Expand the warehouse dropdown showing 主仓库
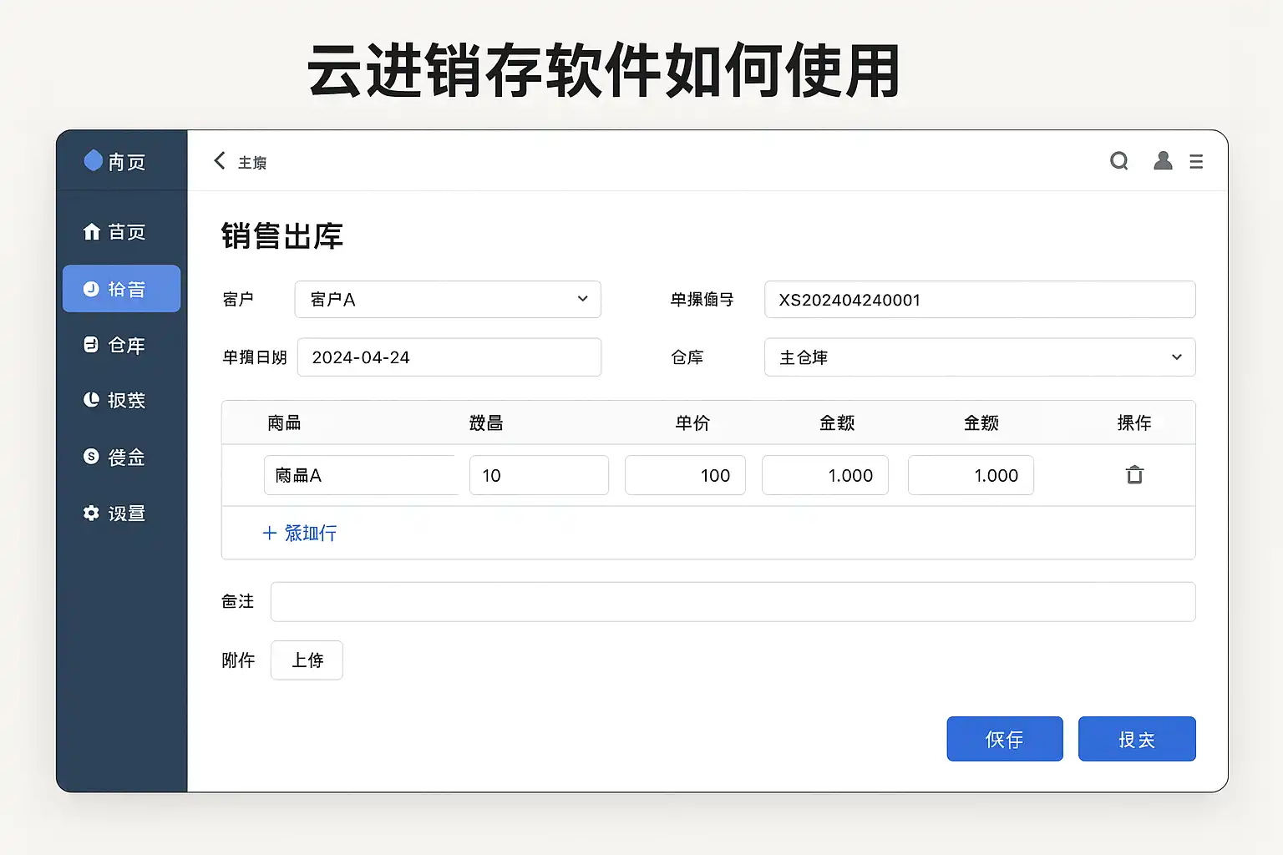This screenshot has width=1283, height=855. click(979, 357)
